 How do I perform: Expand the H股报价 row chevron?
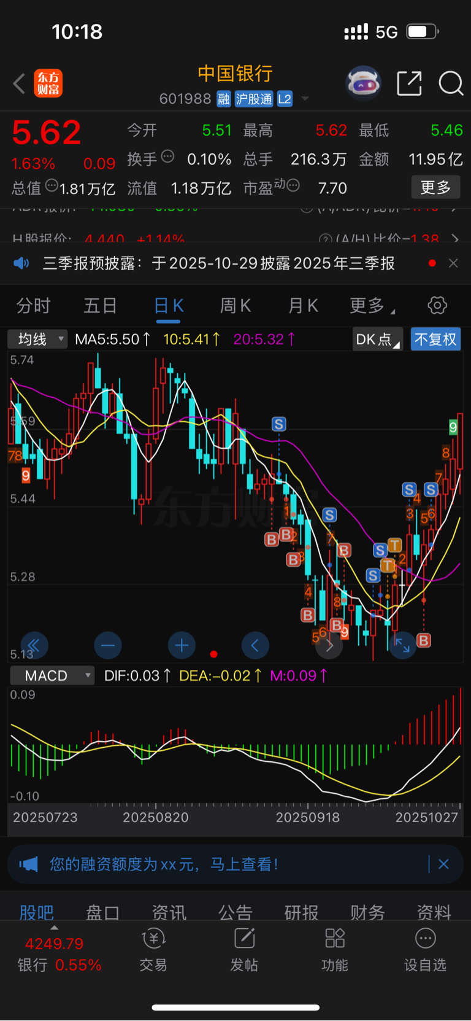454,238
